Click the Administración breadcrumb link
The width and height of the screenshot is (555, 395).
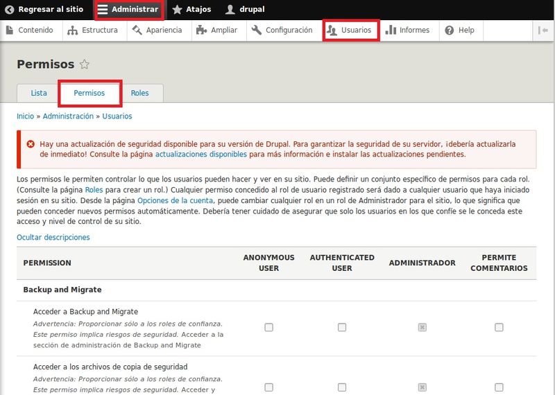point(68,116)
